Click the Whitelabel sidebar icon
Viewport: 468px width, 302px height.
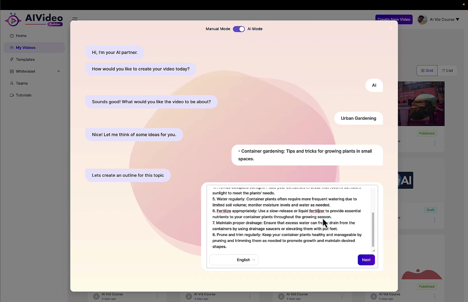pos(12,71)
